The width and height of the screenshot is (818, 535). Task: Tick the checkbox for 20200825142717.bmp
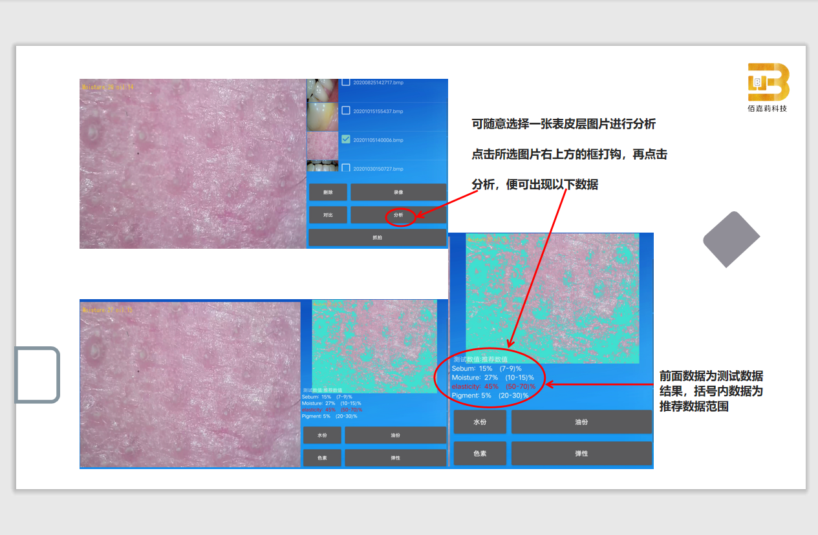click(x=346, y=82)
